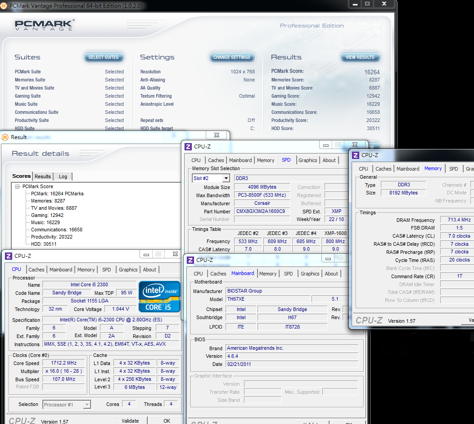Screen dimensions: 474x424
Task: Click the Result window's orange title icon
Action: 5,137
